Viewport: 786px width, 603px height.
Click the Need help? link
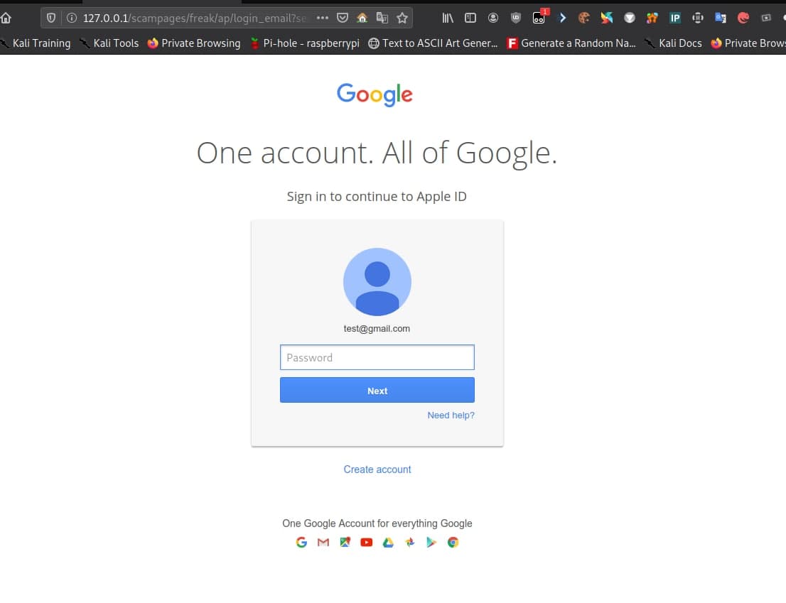click(x=451, y=415)
